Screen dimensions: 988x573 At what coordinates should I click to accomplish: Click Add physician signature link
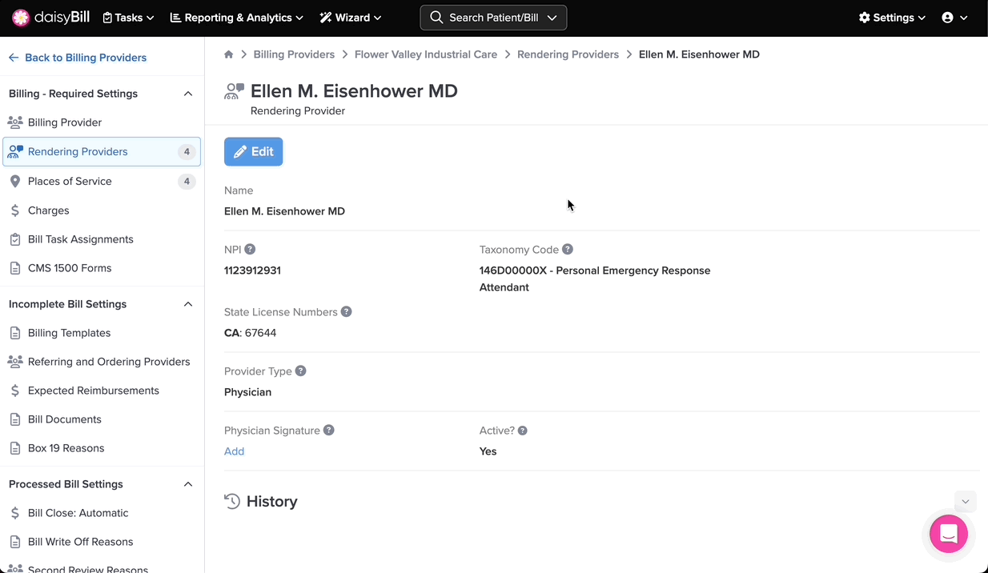point(234,451)
